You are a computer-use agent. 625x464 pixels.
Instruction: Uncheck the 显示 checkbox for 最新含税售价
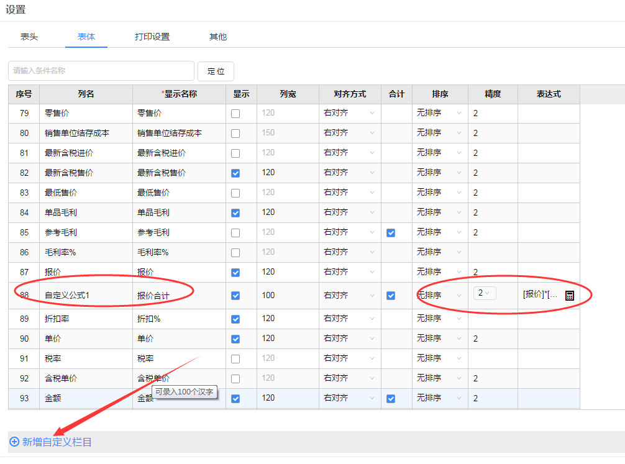pyautogui.click(x=235, y=173)
